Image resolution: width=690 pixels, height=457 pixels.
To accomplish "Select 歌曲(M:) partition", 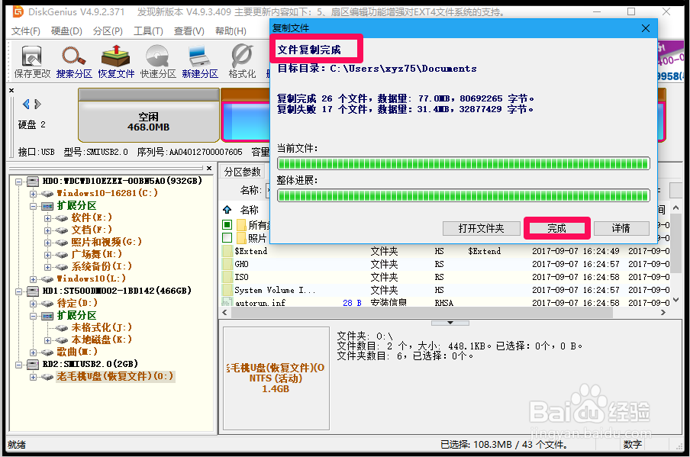I will [x=77, y=352].
